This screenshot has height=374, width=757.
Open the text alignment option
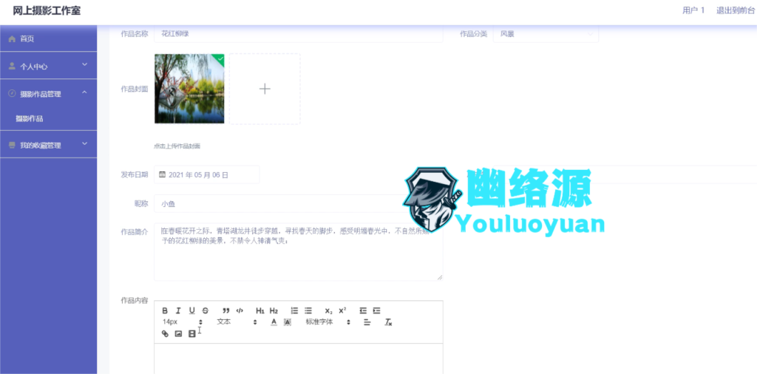click(367, 322)
